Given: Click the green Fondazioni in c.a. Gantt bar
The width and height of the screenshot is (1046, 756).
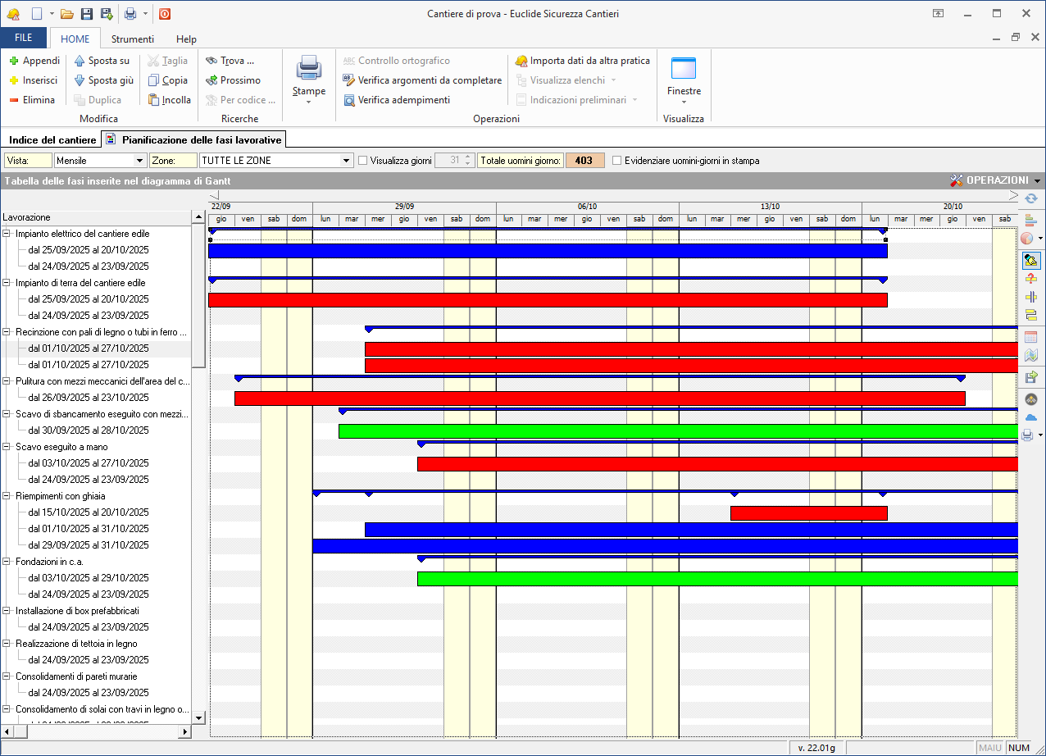Looking at the screenshot, I should 717,579.
